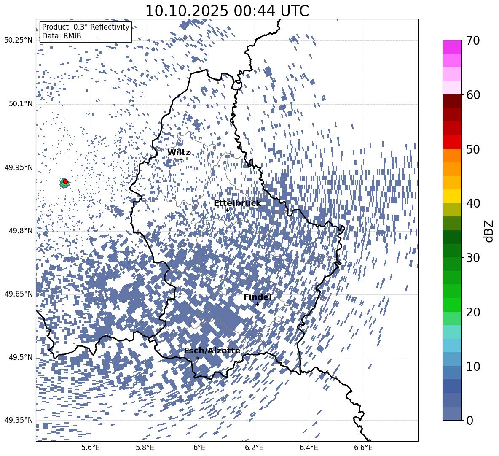Click the Findel city label

point(258,297)
